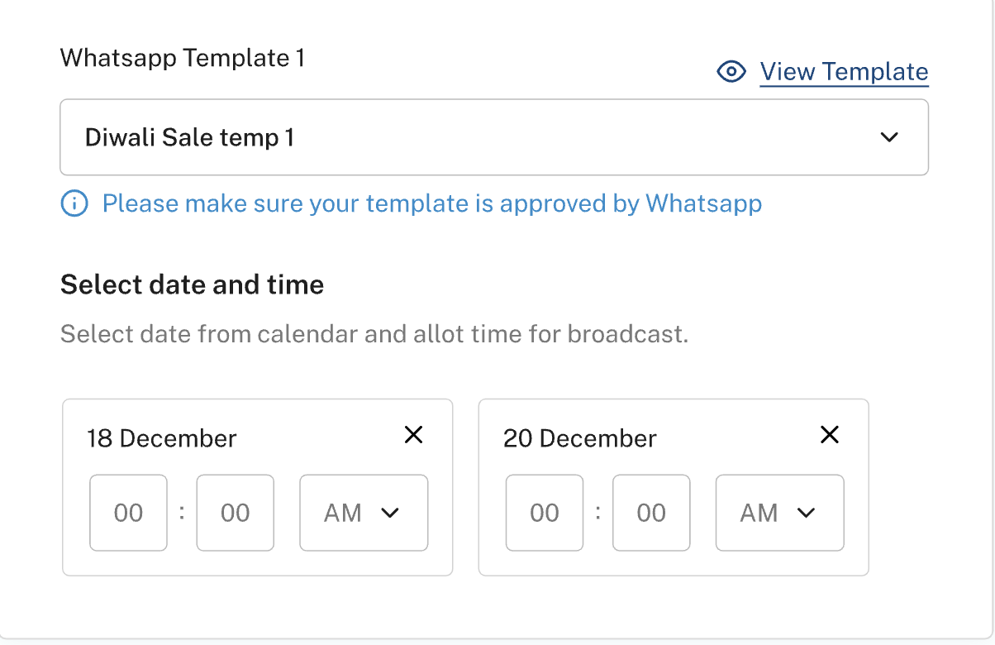The height and width of the screenshot is (645, 995).
Task: Click the Select date and time heading
Action: (x=193, y=285)
